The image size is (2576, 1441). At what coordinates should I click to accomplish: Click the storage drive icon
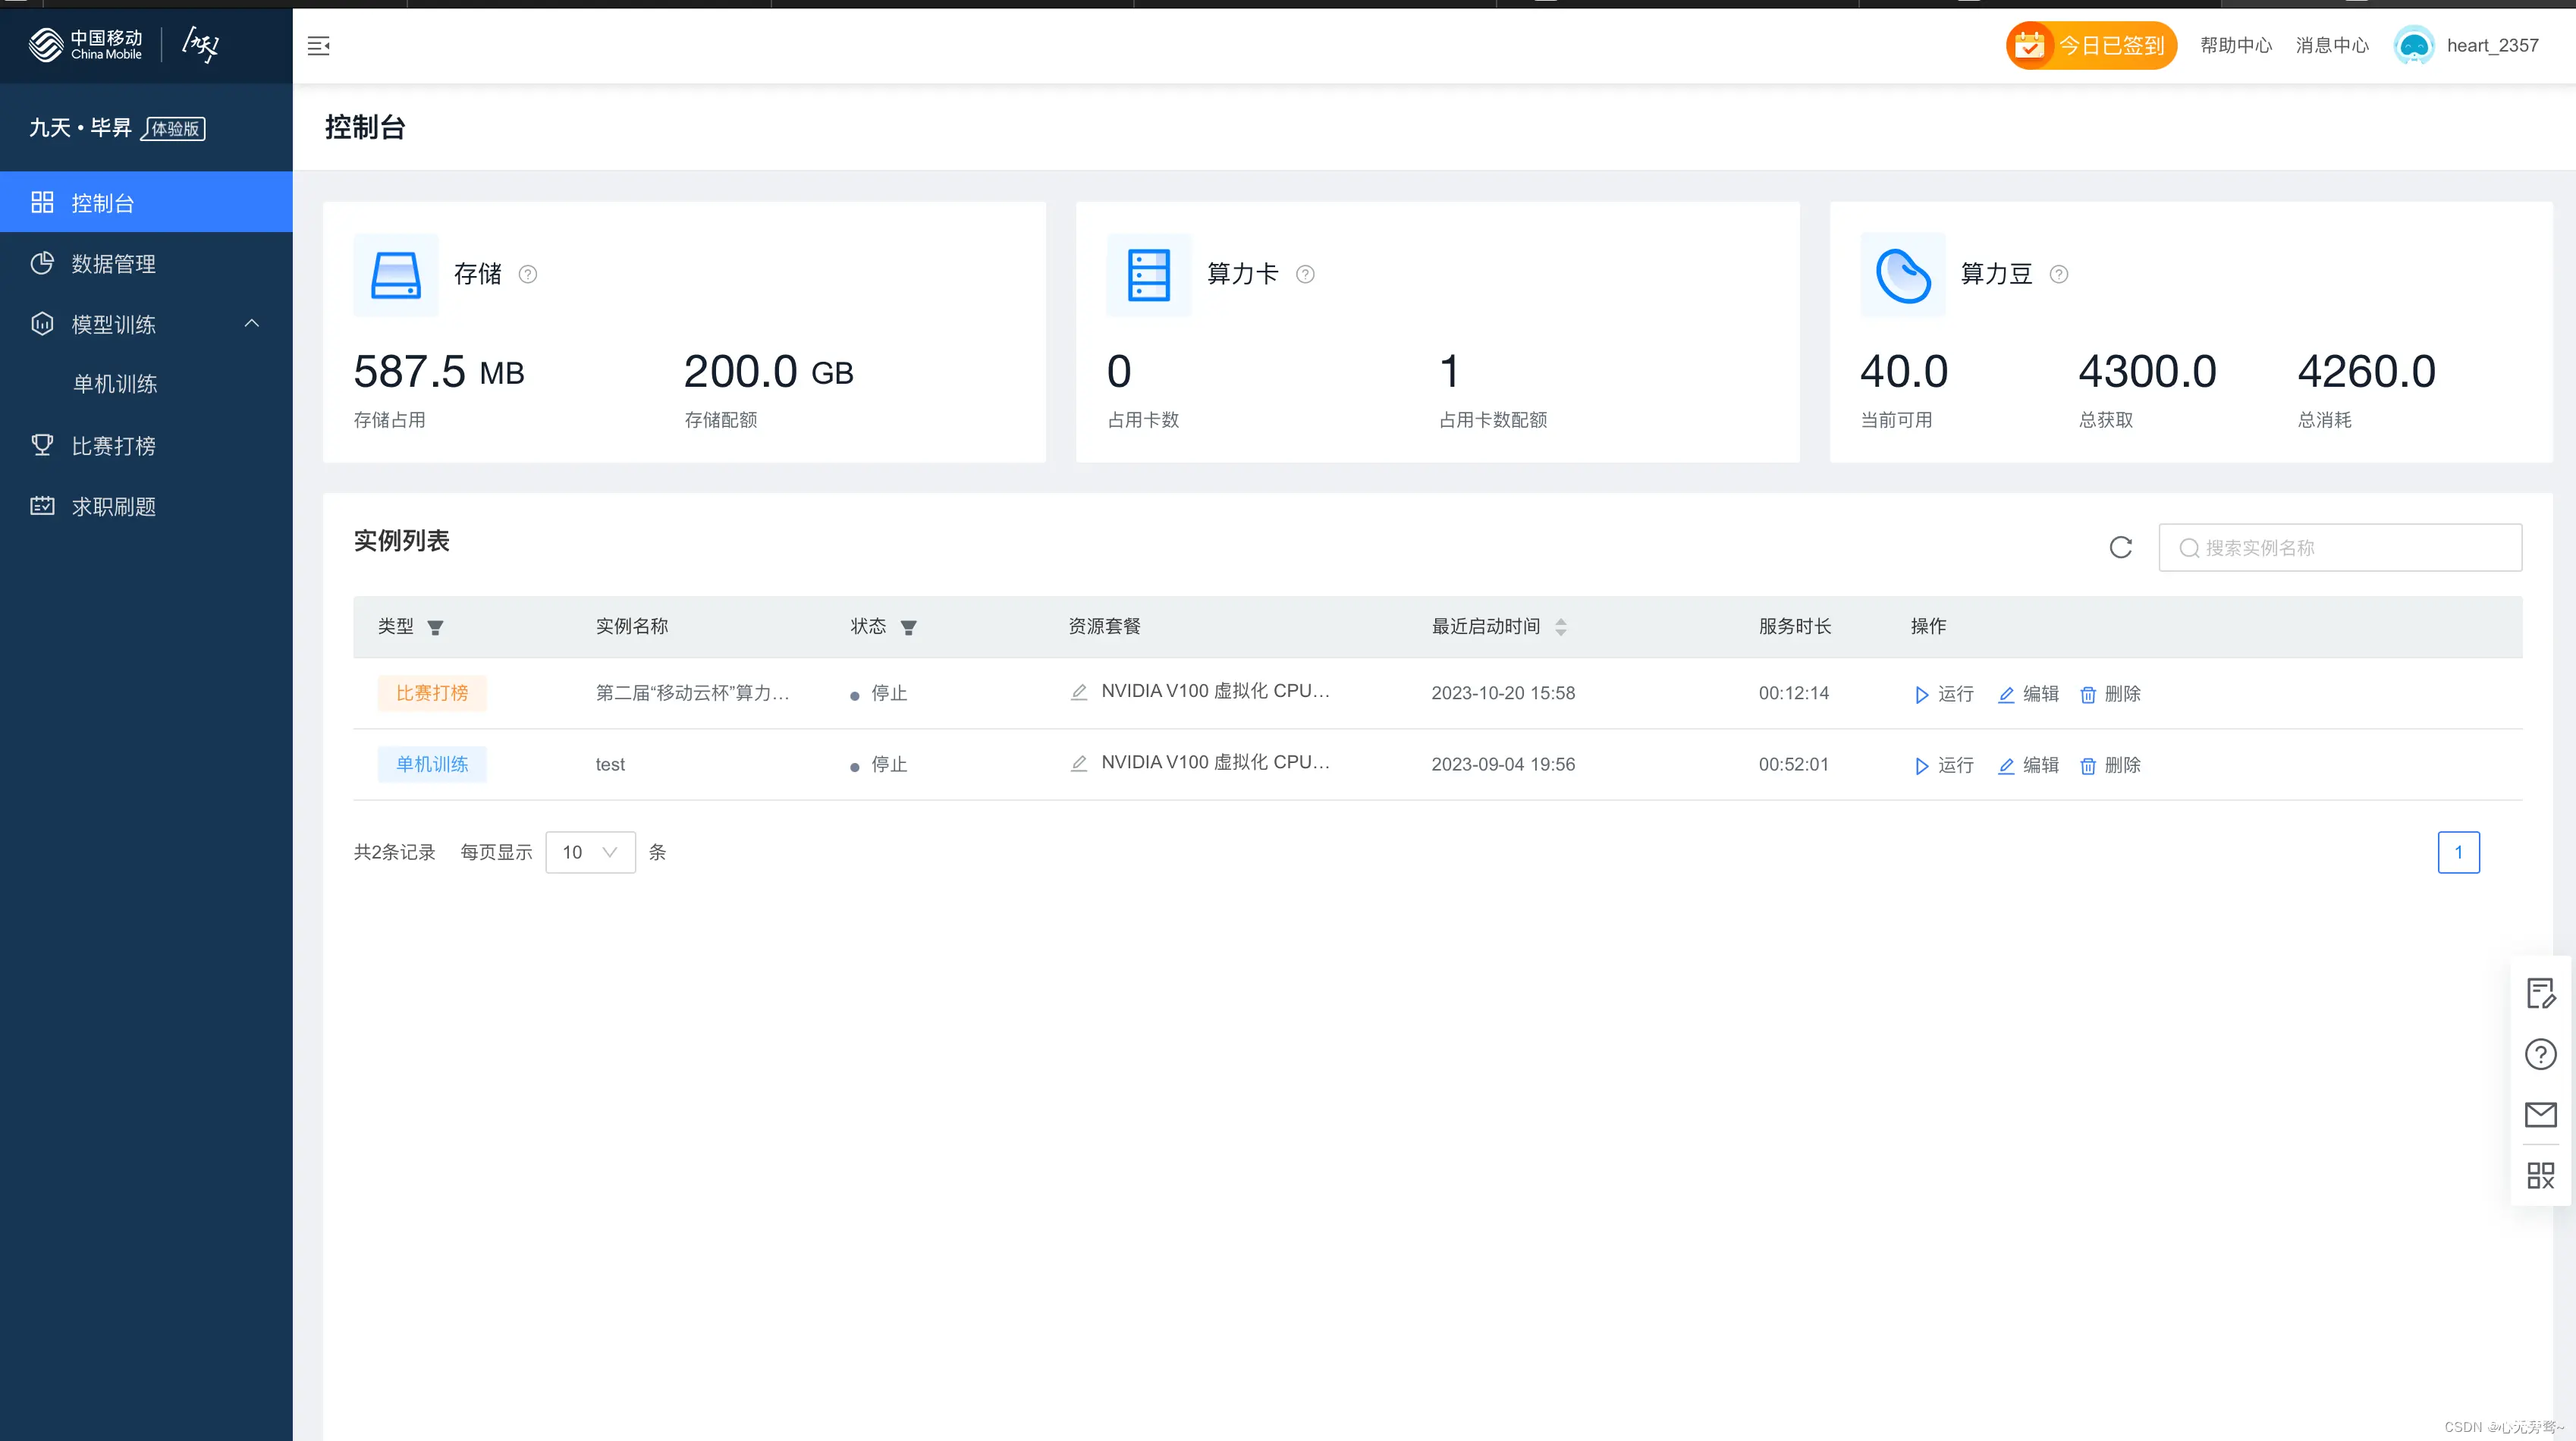coord(396,275)
